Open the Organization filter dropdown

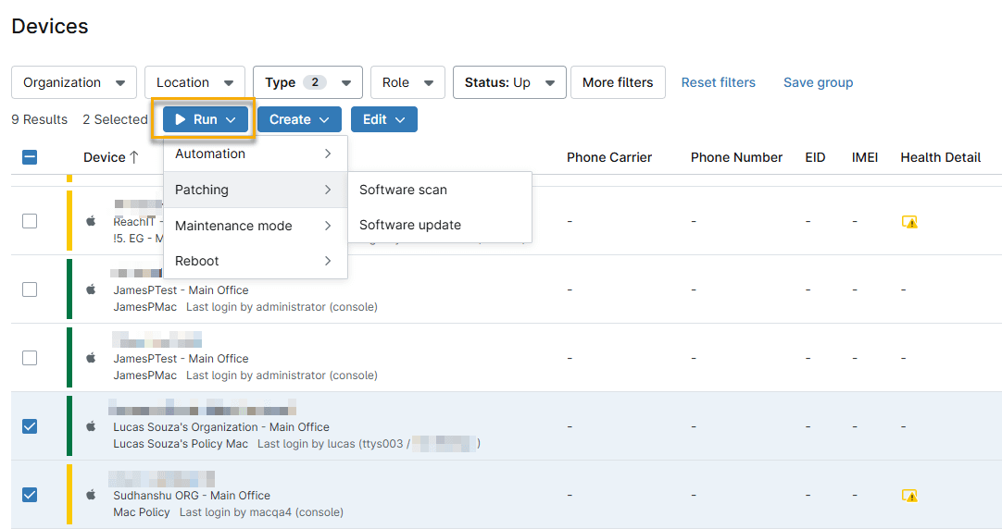click(74, 82)
